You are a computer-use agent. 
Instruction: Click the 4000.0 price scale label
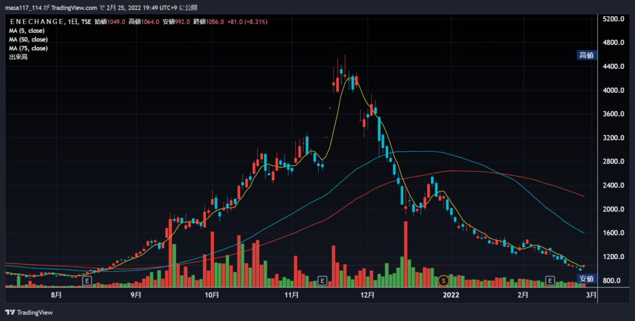tap(613, 90)
